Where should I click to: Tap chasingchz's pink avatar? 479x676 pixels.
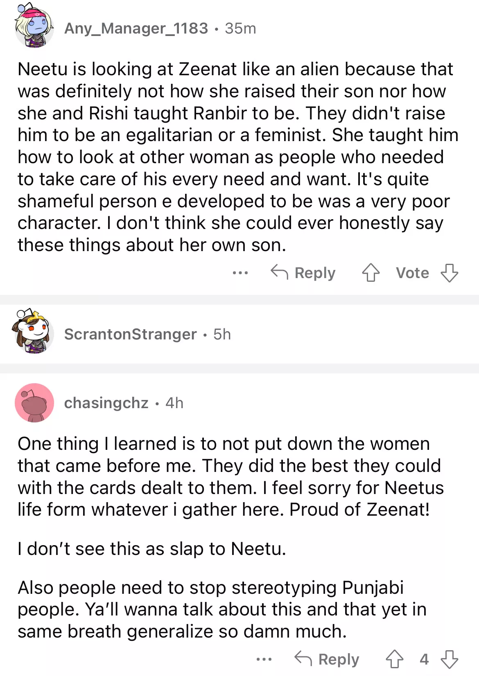(x=34, y=403)
